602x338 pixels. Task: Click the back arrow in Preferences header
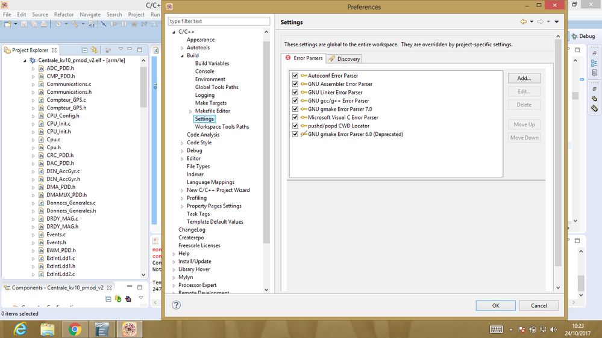[523, 22]
